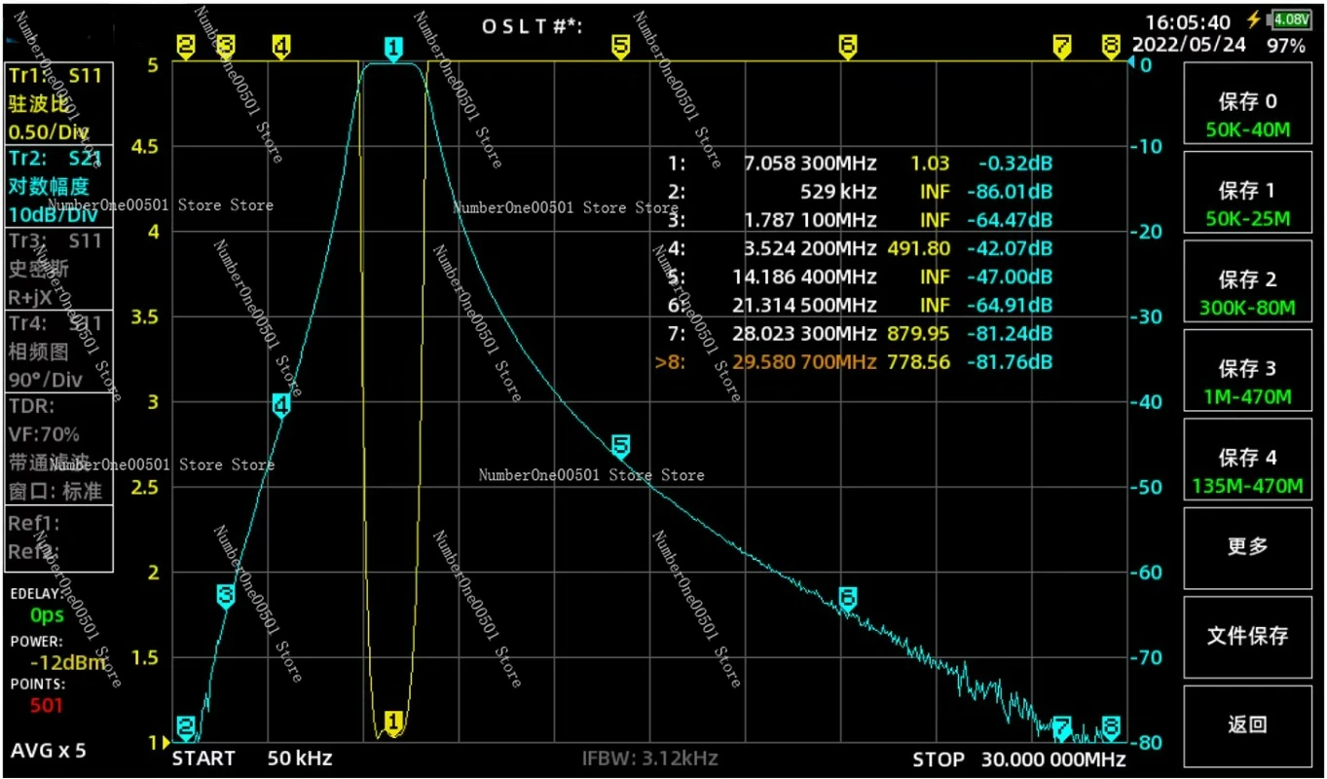The image size is (1327, 779).
Task: Select yellow marker 7 flag at top
Action: [1062, 48]
